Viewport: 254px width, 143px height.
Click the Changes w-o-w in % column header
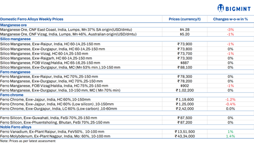(x=230, y=19)
